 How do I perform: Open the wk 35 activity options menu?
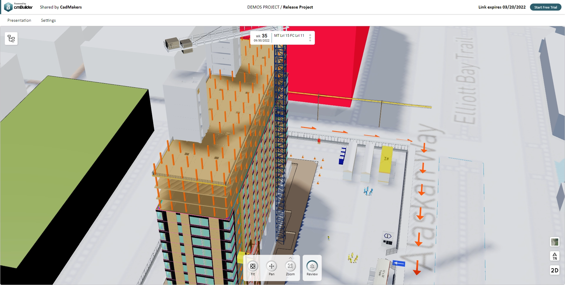pos(310,38)
